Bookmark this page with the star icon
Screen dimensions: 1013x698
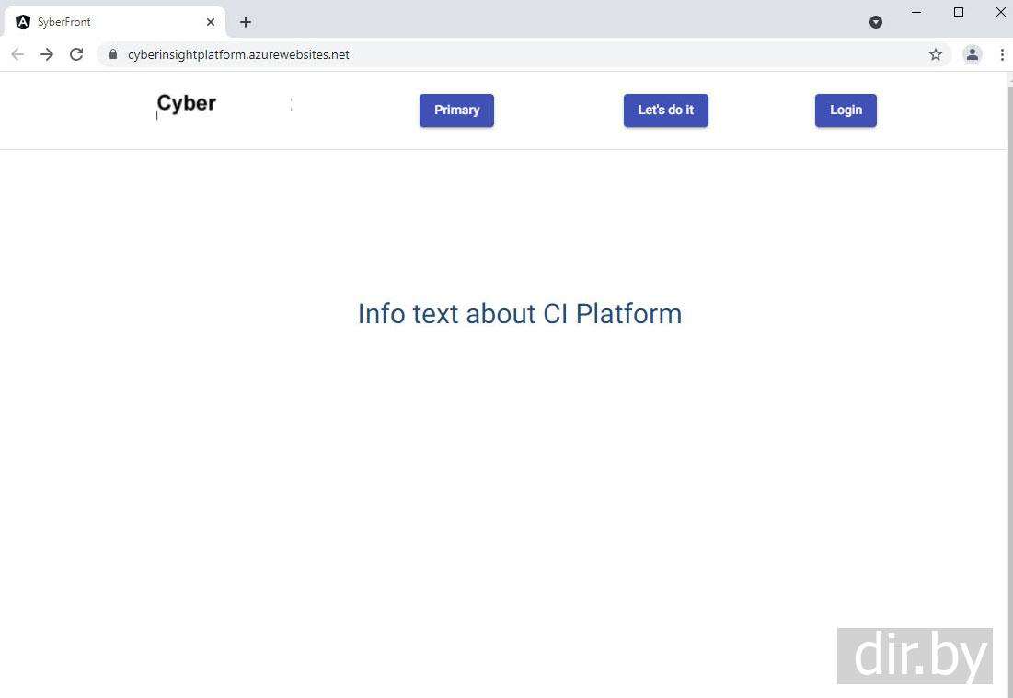point(936,55)
